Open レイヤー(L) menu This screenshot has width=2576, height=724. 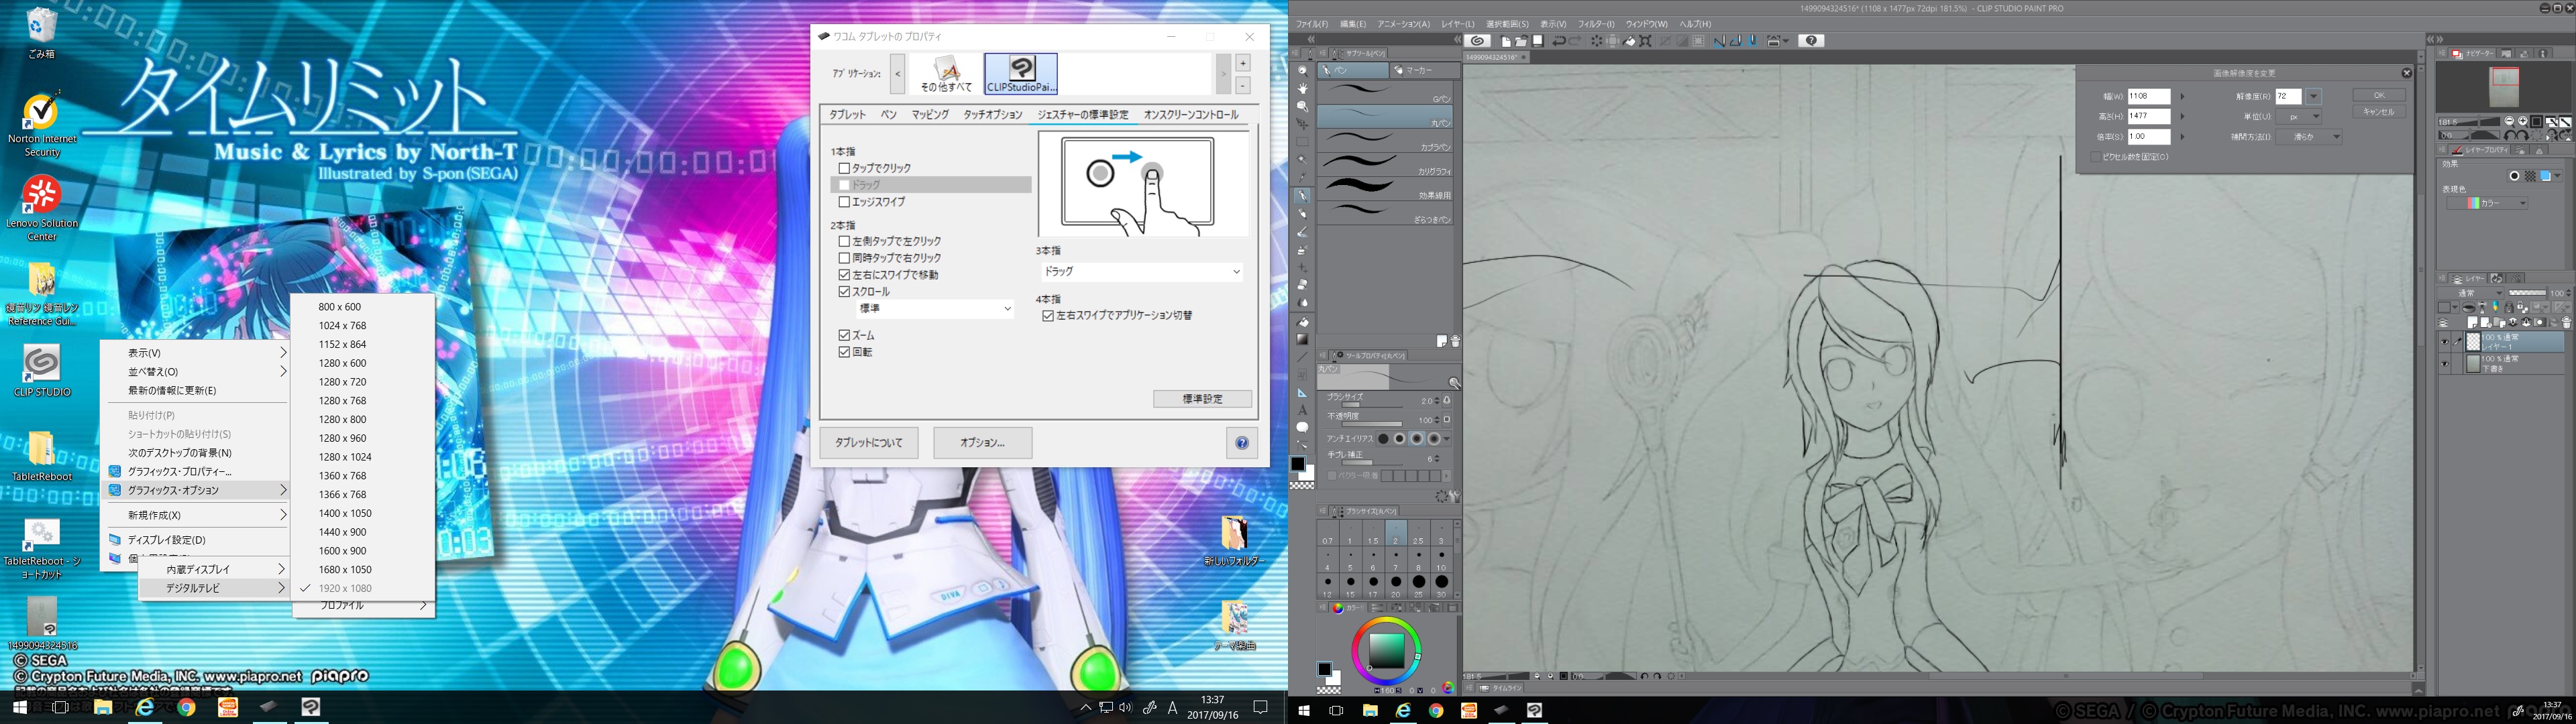[x=1457, y=24]
